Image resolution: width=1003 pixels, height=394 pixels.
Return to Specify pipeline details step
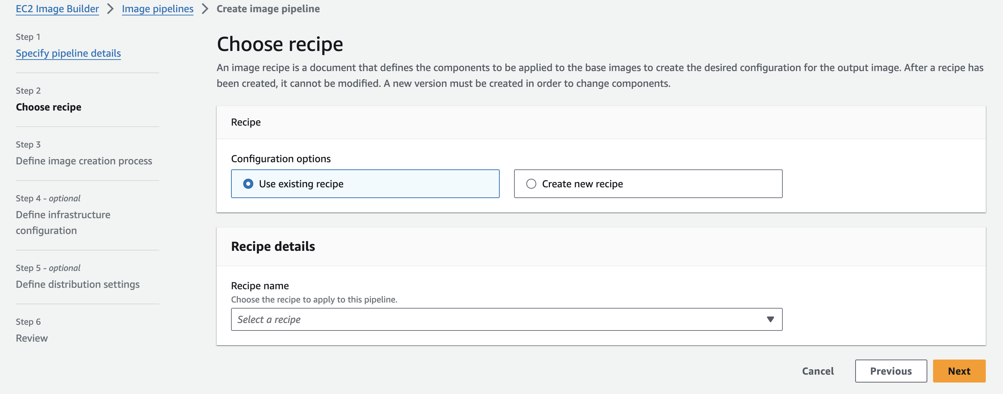(x=68, y=53)
